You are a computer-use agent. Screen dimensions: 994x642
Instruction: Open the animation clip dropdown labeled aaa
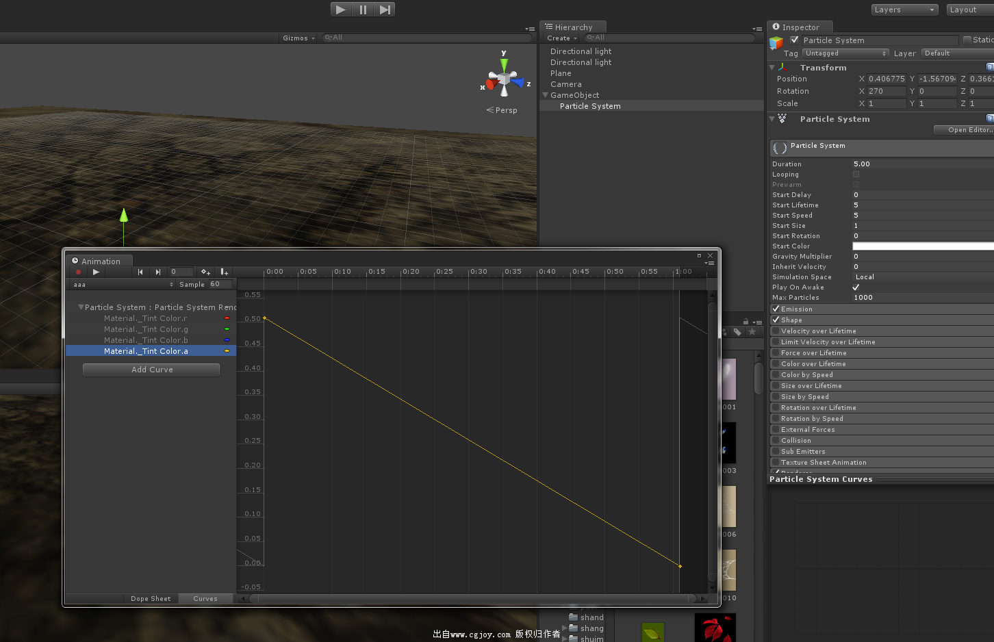(x=123, y=285)
